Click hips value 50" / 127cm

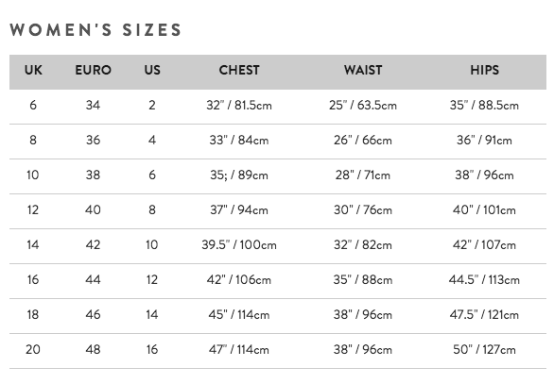click(484, 349)
